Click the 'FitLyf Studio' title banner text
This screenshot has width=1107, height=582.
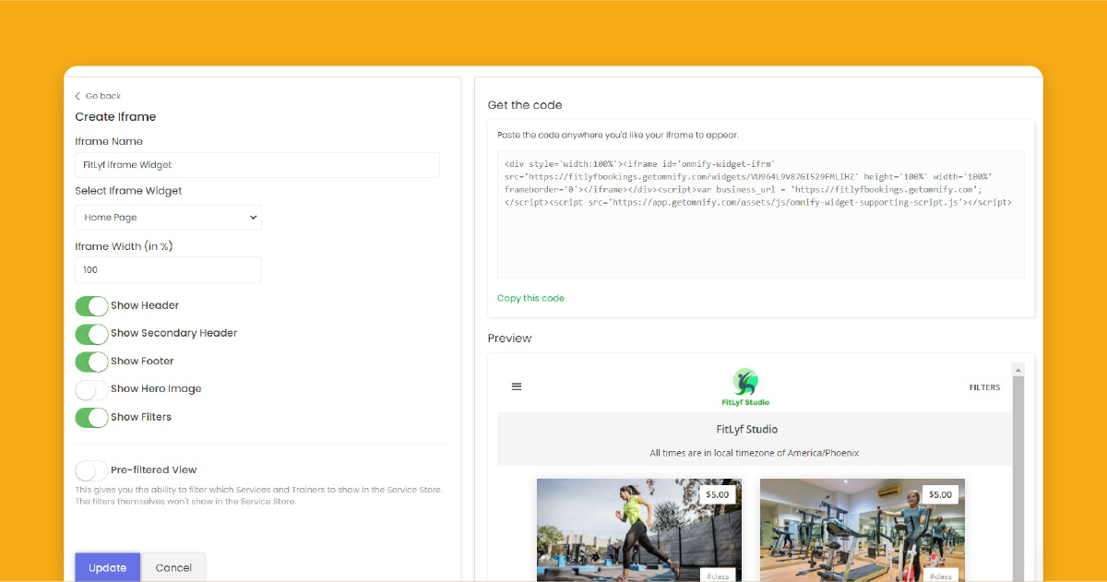(747, 430)
